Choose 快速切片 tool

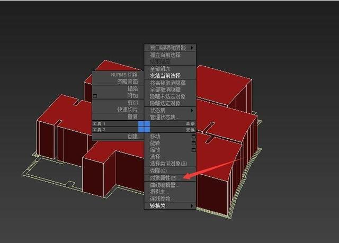pyautogui.click(x=128, y=110)
